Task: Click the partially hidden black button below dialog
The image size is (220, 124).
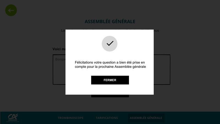Action: [110, 96]
